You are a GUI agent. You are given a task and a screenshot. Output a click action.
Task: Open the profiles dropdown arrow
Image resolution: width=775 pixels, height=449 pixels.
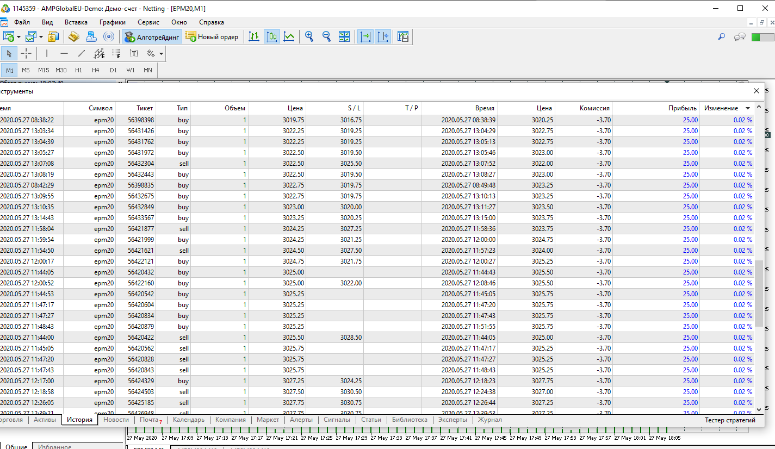[x=41, y=37]
